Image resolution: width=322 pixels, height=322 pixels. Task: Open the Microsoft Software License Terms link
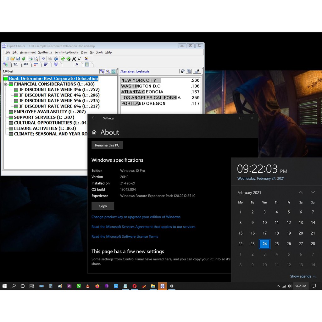point(125,236)
